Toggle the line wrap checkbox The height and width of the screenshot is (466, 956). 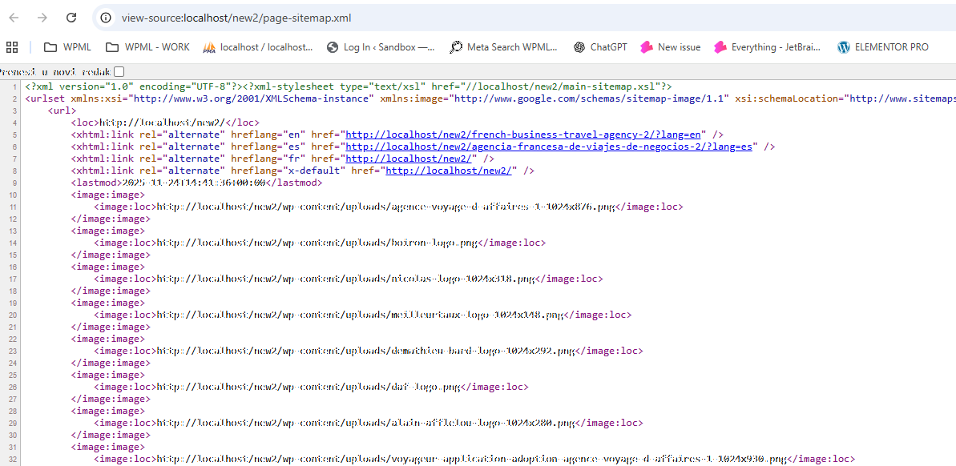click(119, 72)
